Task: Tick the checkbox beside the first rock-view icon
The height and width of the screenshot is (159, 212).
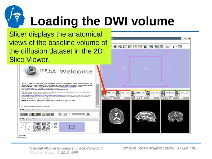Action: (52, 124)
